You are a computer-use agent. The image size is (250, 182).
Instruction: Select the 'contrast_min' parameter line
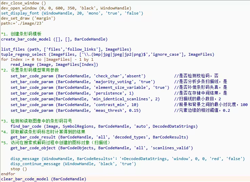tap(75, 105)
